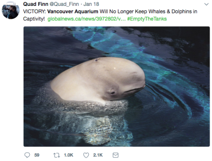Like the tweet with the heart icon
The width and height of the screenshot is (212, 161).
(x=86, y=155)
